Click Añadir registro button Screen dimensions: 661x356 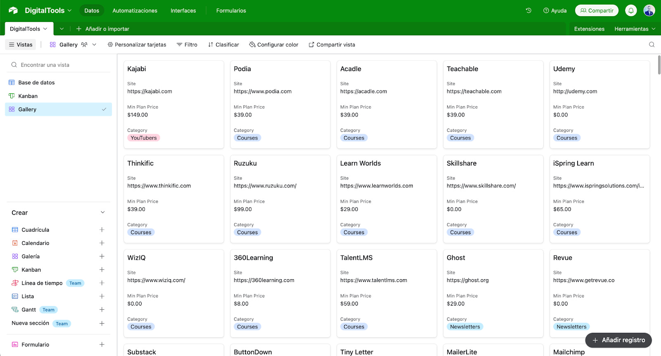(x=618, y=340)
